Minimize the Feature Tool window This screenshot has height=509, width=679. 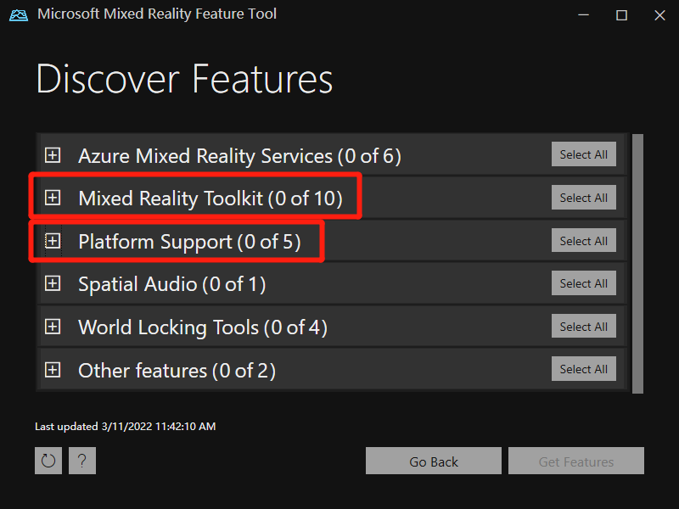[x=583, y=15]
